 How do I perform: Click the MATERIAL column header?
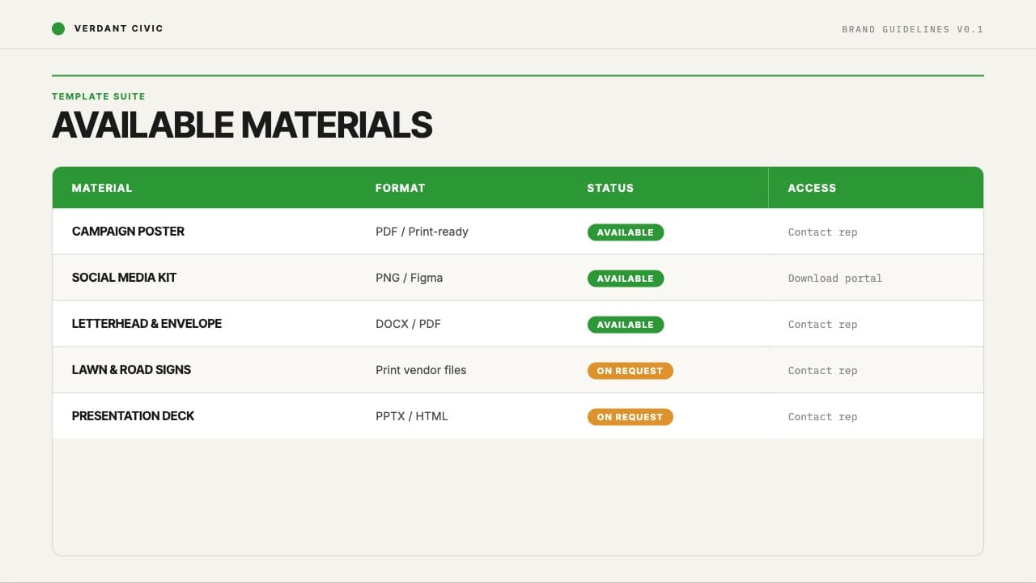[102, 188]
